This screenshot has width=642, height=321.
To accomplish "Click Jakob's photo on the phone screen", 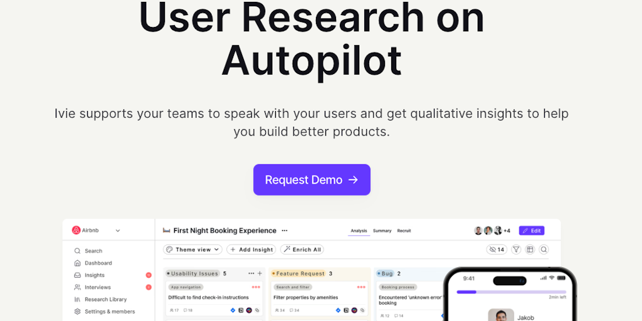I will click(x=501, y=315).
